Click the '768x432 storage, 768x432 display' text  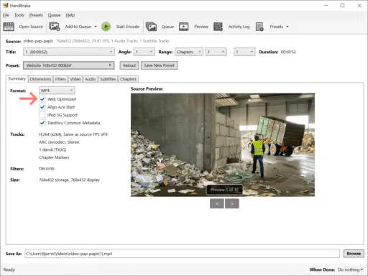click(x=69, y=180)
